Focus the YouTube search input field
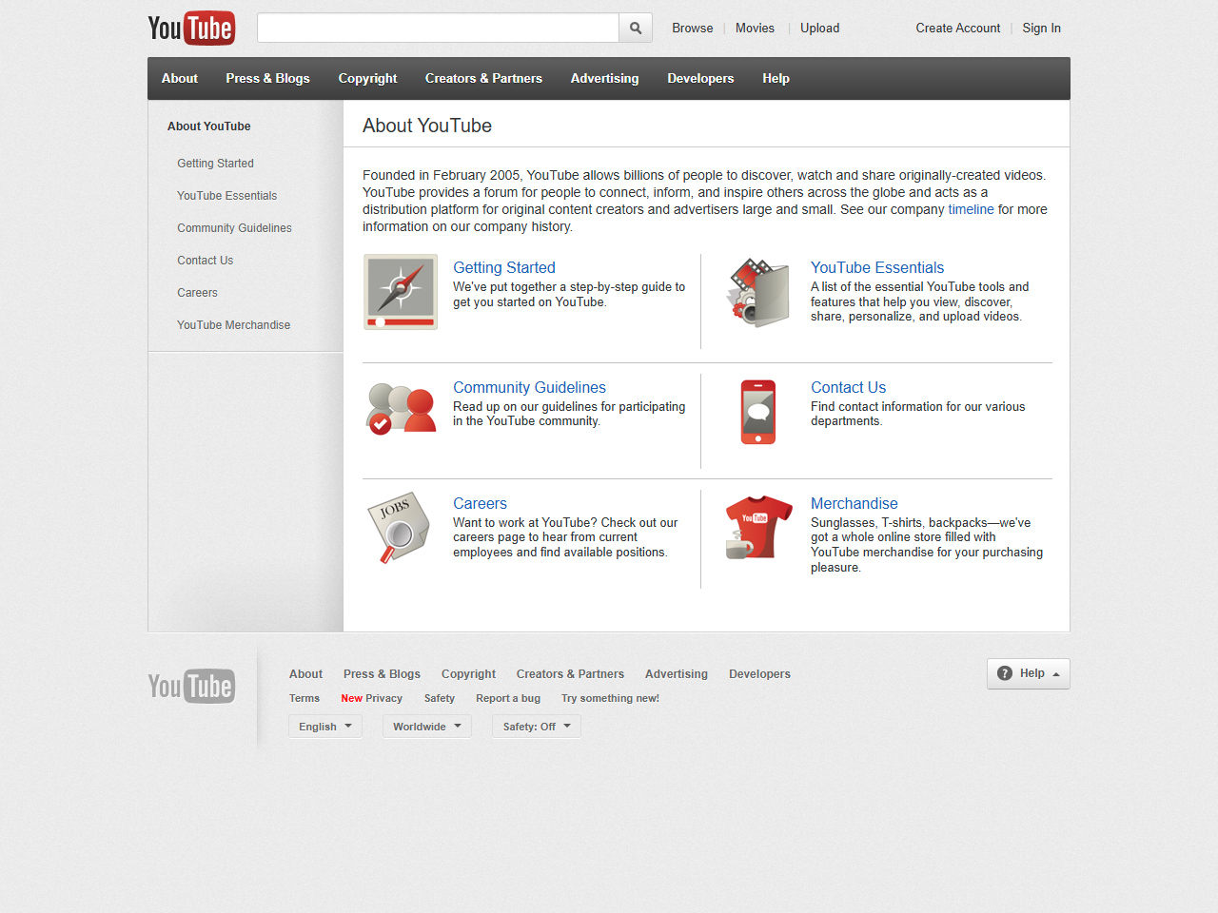 pyautogui.click(x=438, y=29)
